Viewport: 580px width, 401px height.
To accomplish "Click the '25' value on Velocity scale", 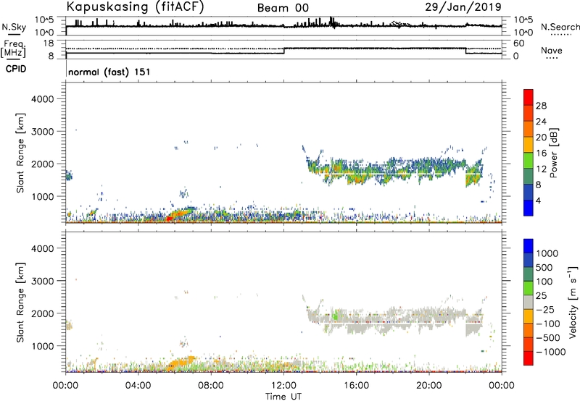I will 541,296.
